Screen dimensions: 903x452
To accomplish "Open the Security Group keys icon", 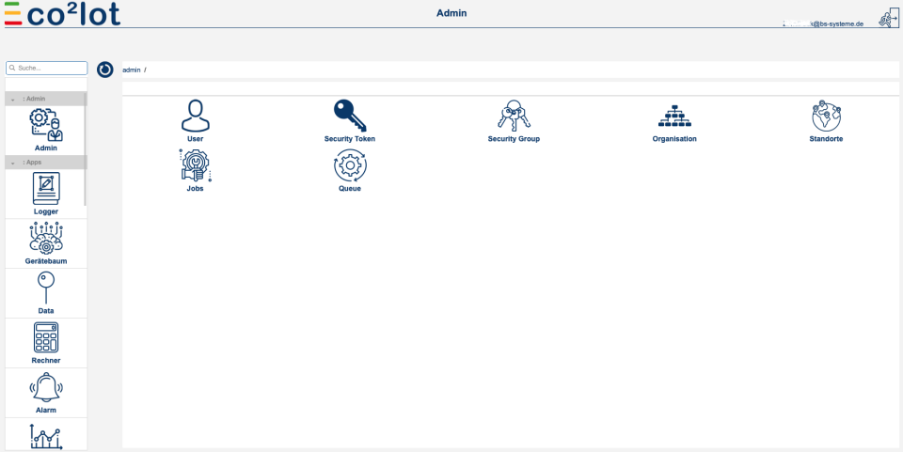I will pyautogui.click(x=514, y=116).
